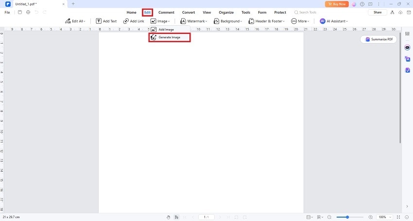Select the Hand pan tool
The image size is (413, 221).
[x=169, y=217]
